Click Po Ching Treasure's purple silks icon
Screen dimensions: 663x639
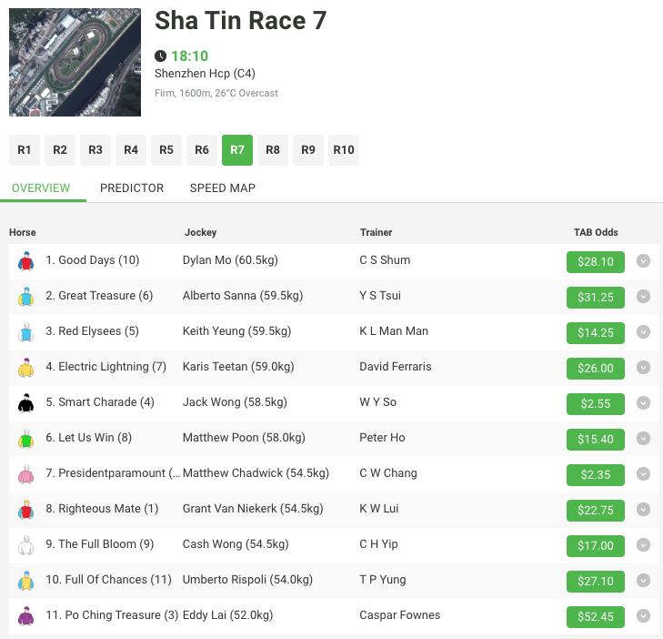coord(25,616)
